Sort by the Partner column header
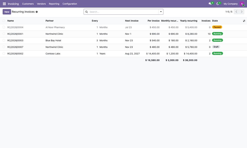This screenshot has height=148, width=247. 50,21
